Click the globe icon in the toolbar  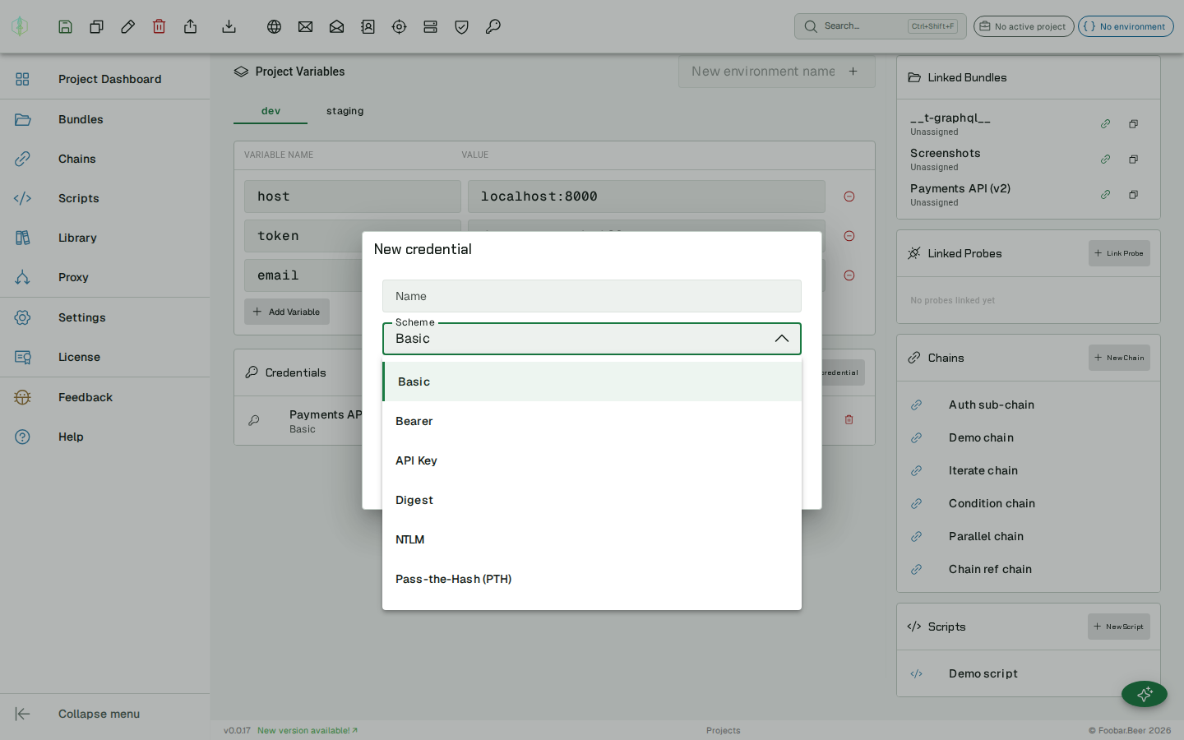275,26
